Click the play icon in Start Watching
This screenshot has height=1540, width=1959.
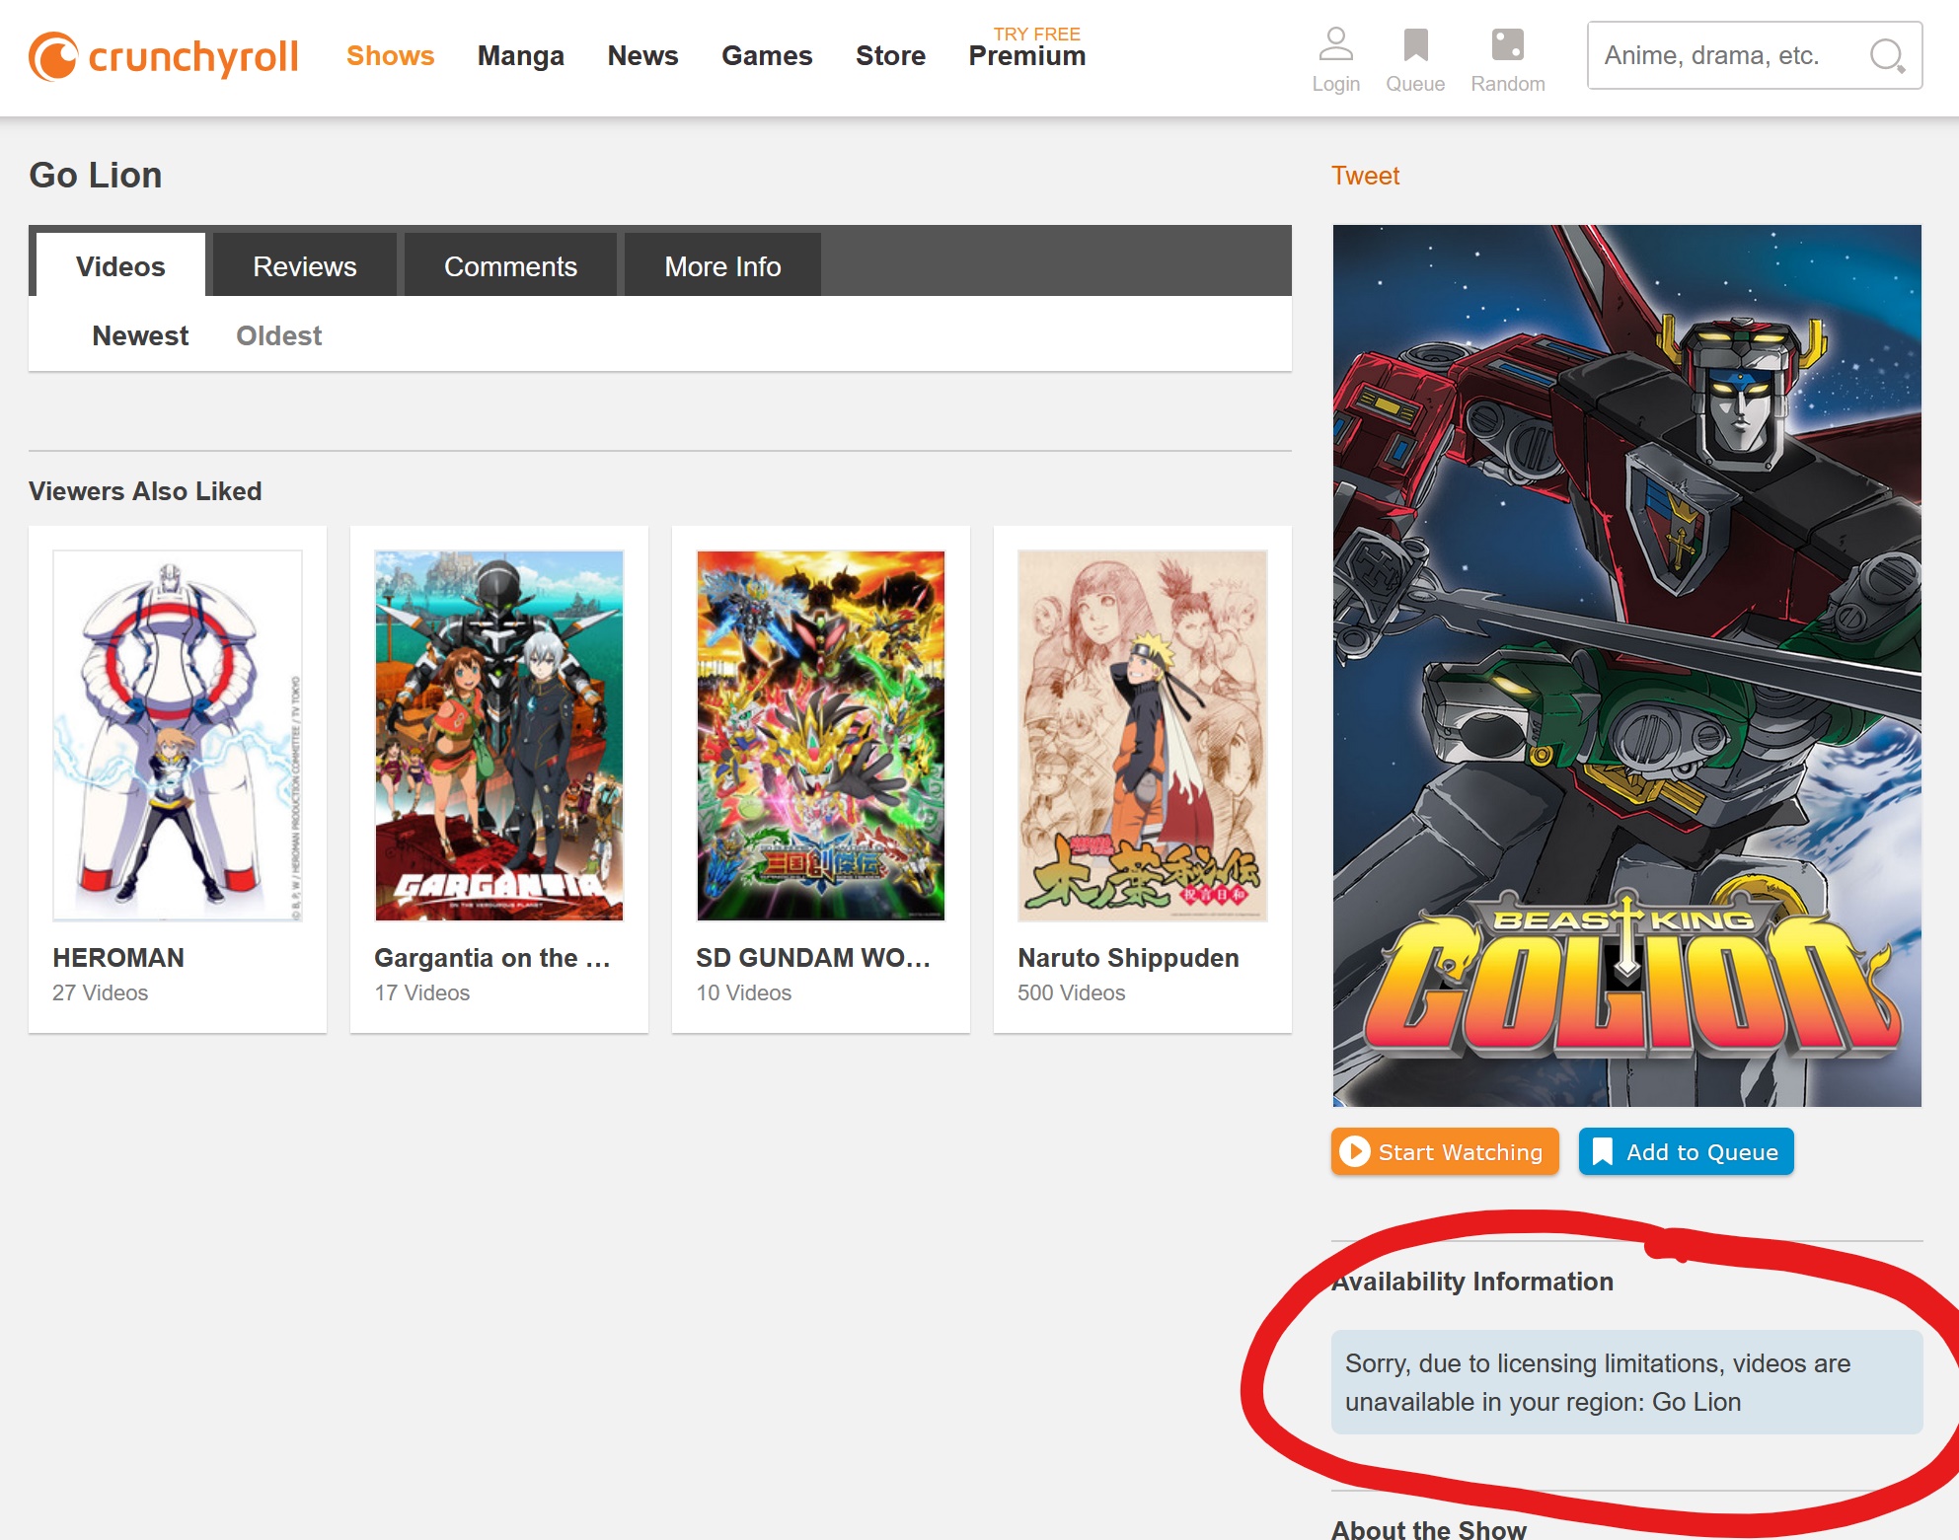(1355, 1151)
